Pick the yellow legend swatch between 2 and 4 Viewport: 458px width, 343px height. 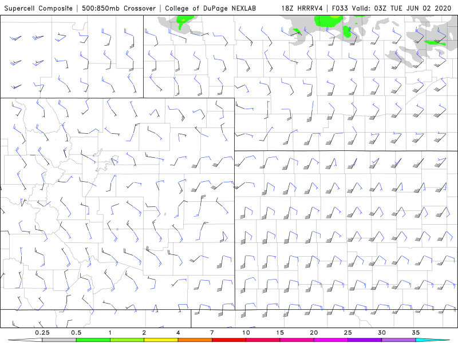(x=161, y=340)
